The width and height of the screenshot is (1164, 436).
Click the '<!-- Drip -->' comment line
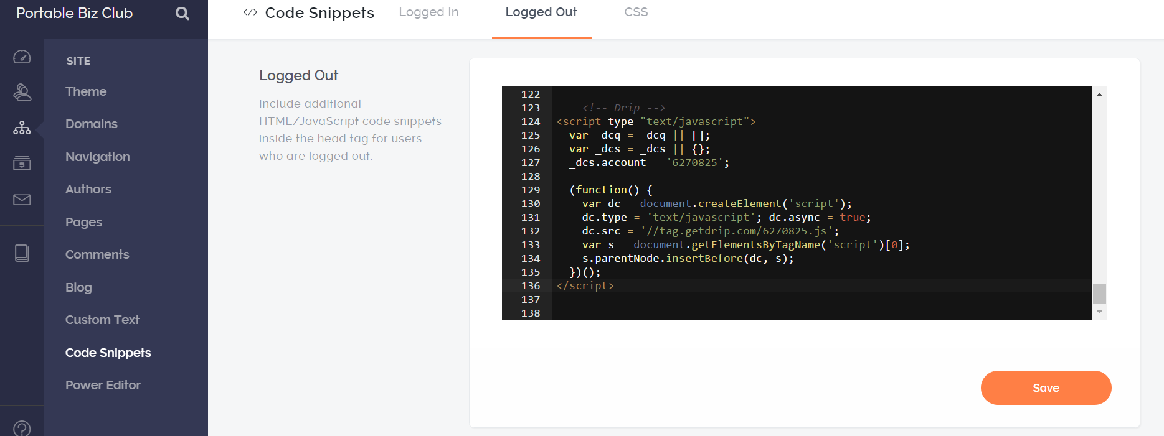click(x=623, y=108)
